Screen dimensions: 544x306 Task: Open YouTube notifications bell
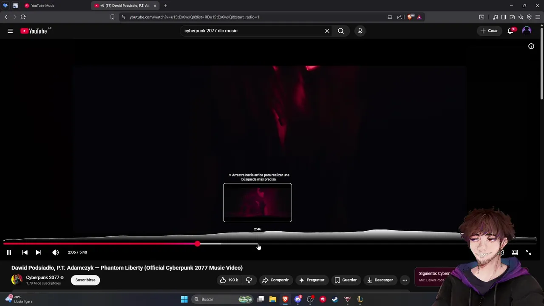click(x=511, y=31)
